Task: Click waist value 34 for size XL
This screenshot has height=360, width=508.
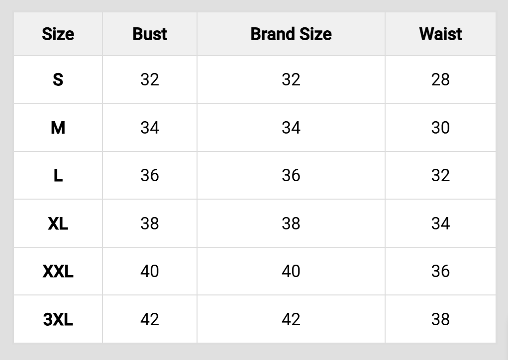Action: (x=440, y=223)
